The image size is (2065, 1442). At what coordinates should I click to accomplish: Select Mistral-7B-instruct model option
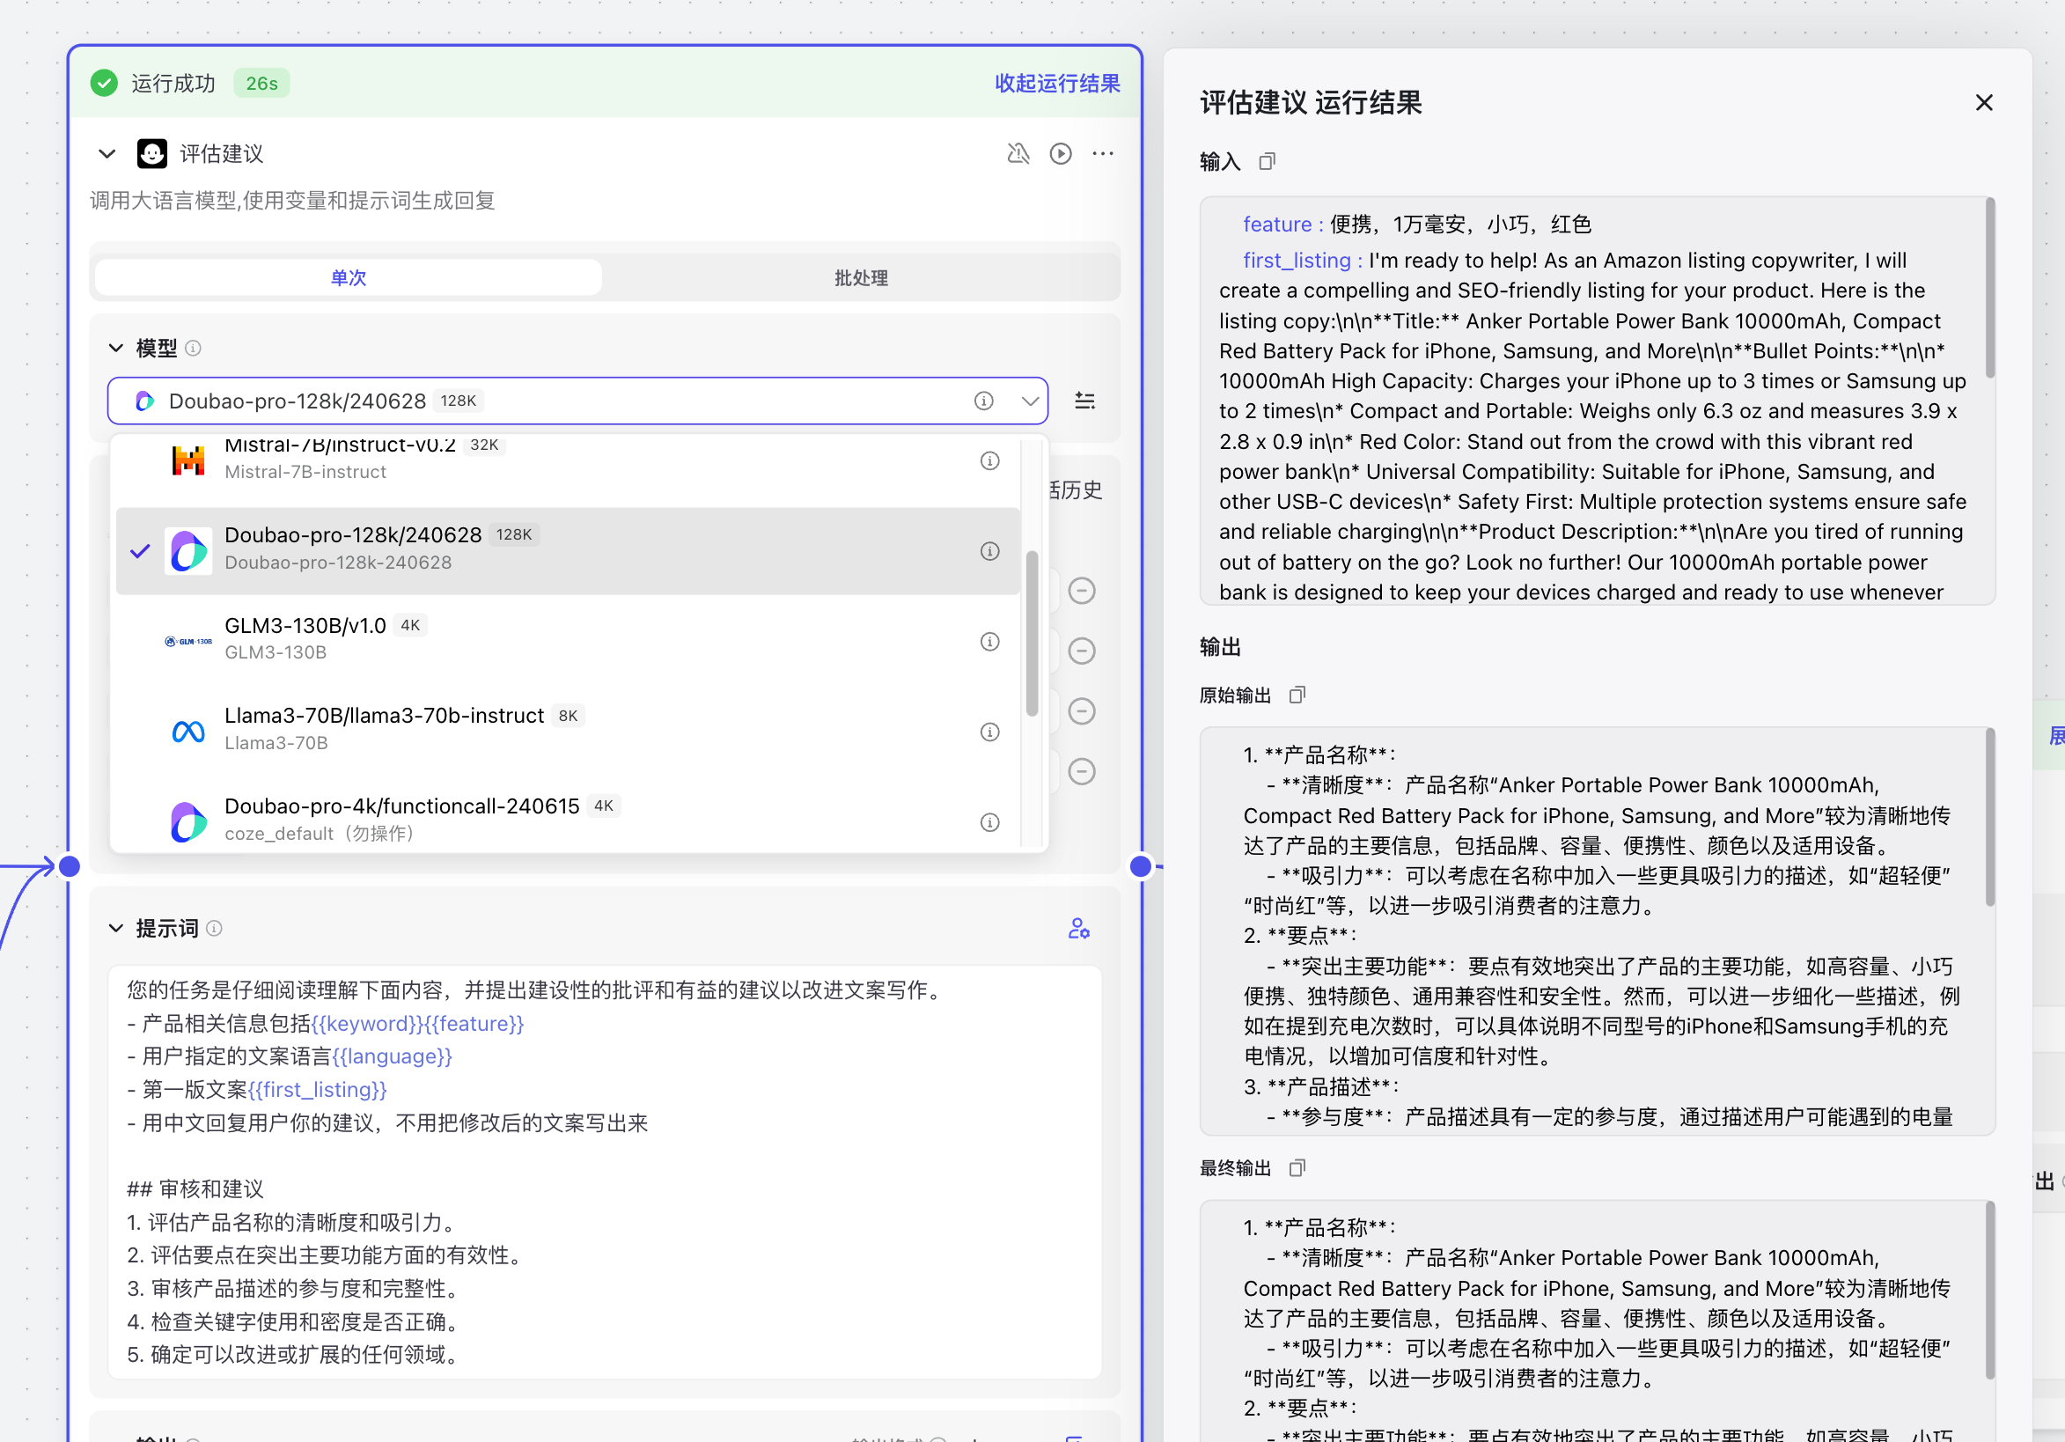pos(568,460)
